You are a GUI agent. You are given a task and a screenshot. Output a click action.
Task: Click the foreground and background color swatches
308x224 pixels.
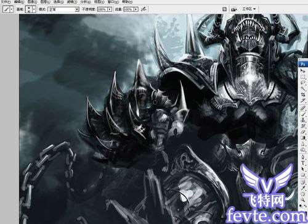303,205
